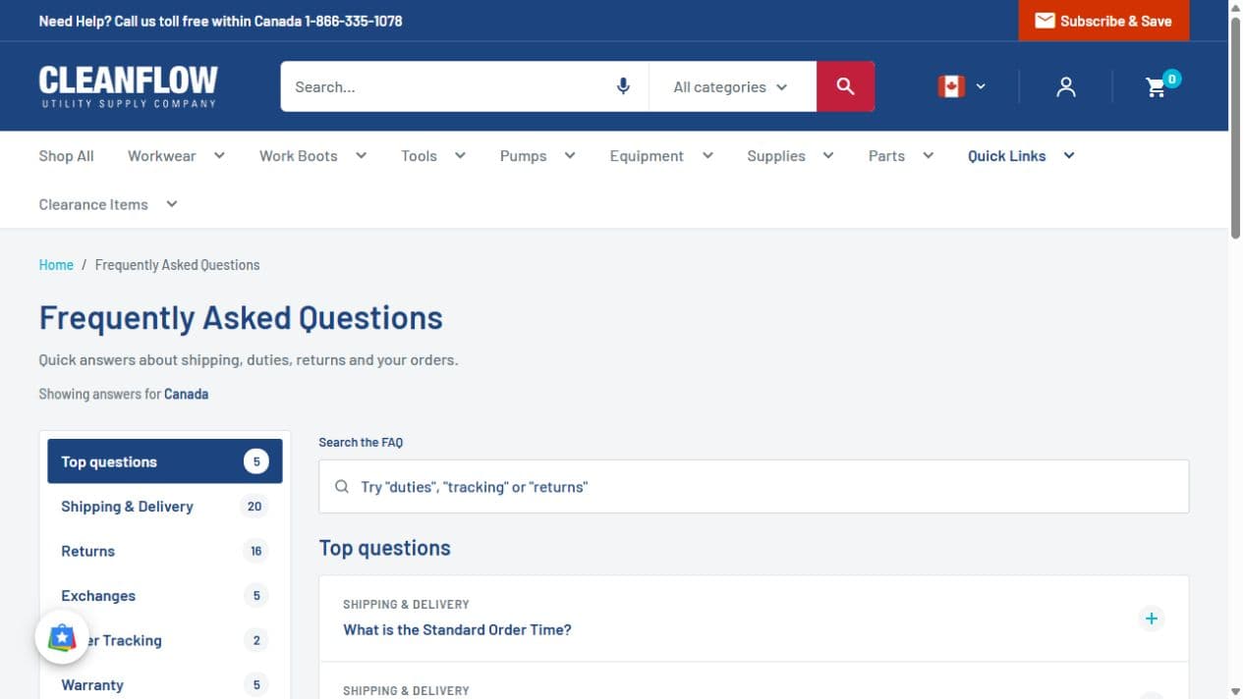Click the Frequently Asked Questions page heading
1243x699 pixels.
click(x=241, y=318)
